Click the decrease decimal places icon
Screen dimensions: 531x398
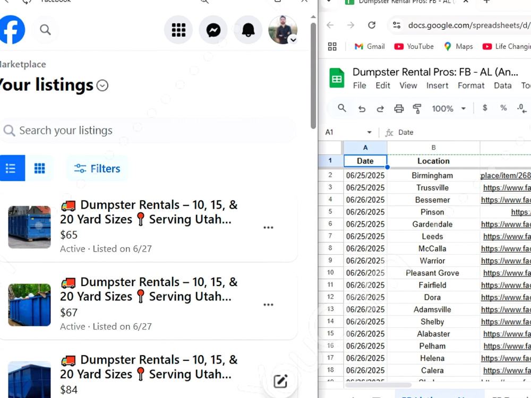click(522, 108)
